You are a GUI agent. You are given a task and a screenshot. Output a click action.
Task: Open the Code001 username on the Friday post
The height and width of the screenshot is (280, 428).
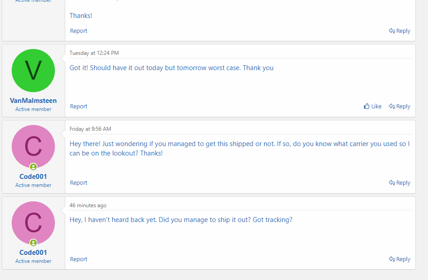coord(33,177)
